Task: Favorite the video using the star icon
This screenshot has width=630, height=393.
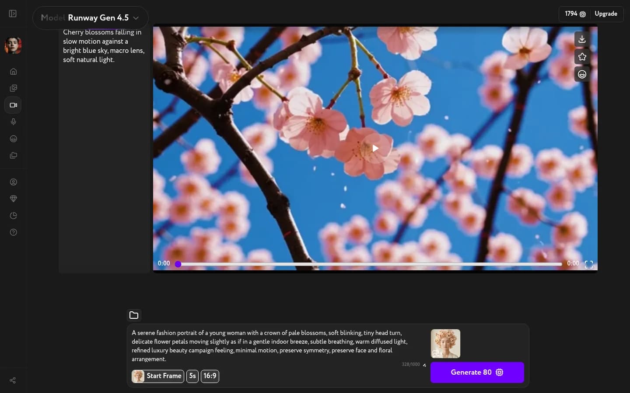Action: 582,57
